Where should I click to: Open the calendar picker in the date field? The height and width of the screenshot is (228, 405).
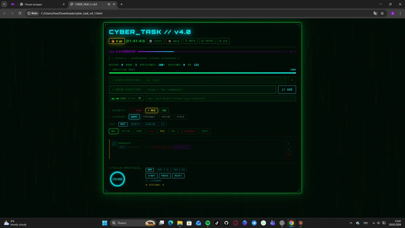coord(140,98)
